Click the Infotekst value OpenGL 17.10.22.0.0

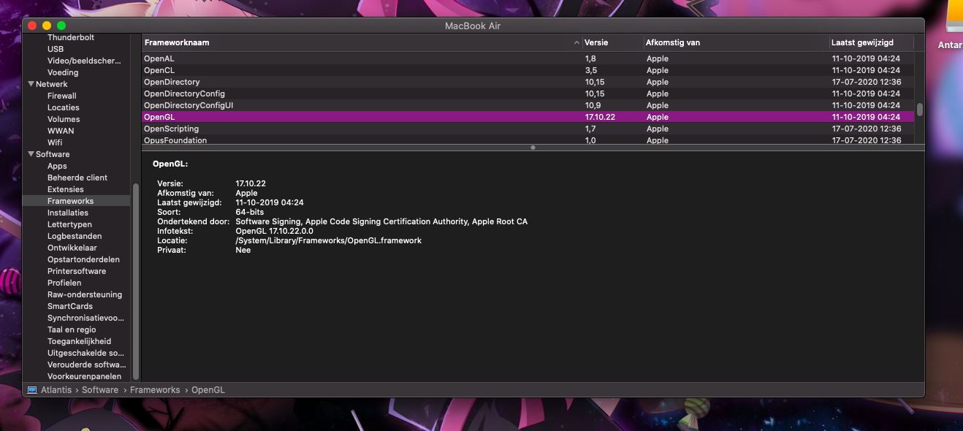(274, 231)
